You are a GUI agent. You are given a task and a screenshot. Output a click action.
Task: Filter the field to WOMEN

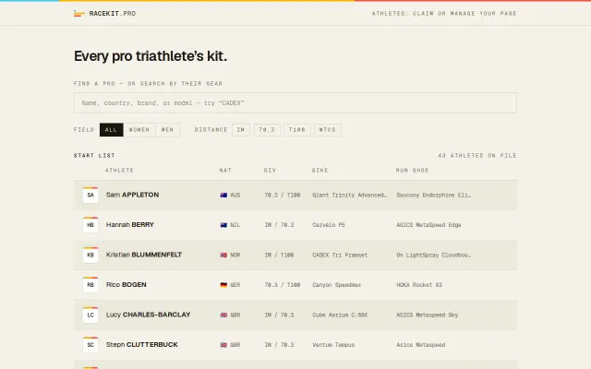tap(139, 130)
